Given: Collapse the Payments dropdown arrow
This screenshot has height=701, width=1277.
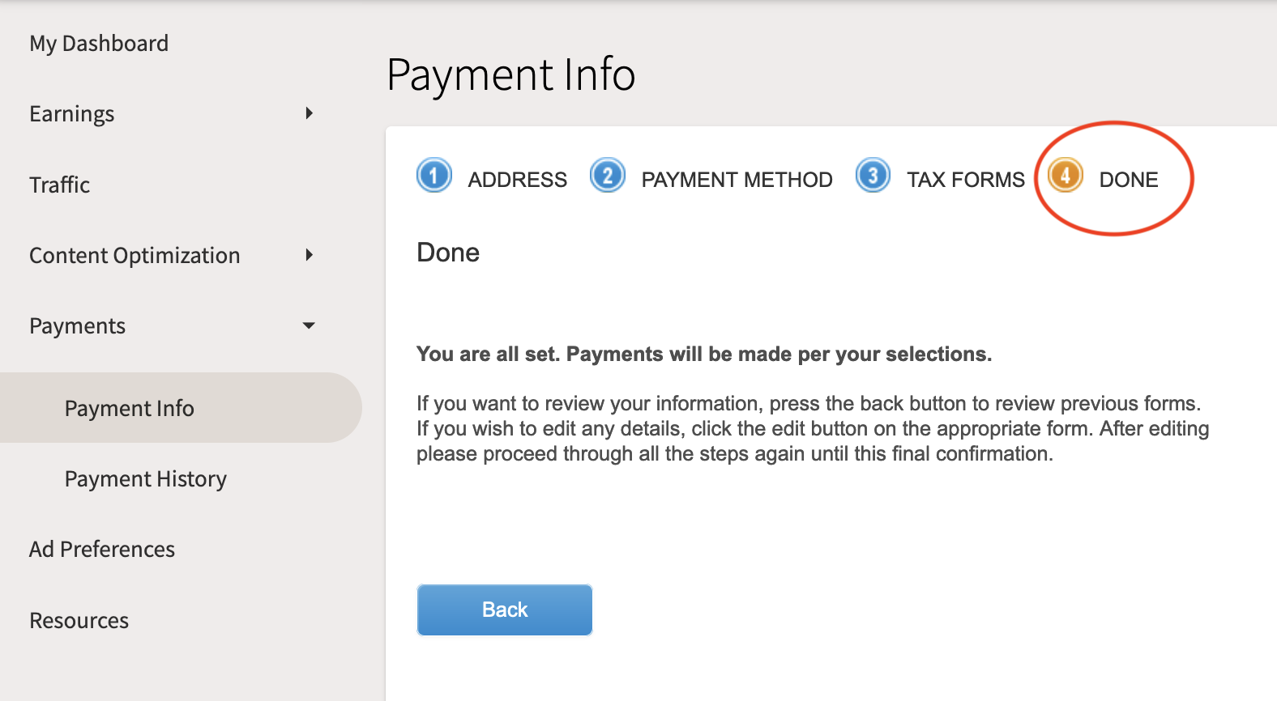Looking at the screenshot, I should click(x=309, y=325).
